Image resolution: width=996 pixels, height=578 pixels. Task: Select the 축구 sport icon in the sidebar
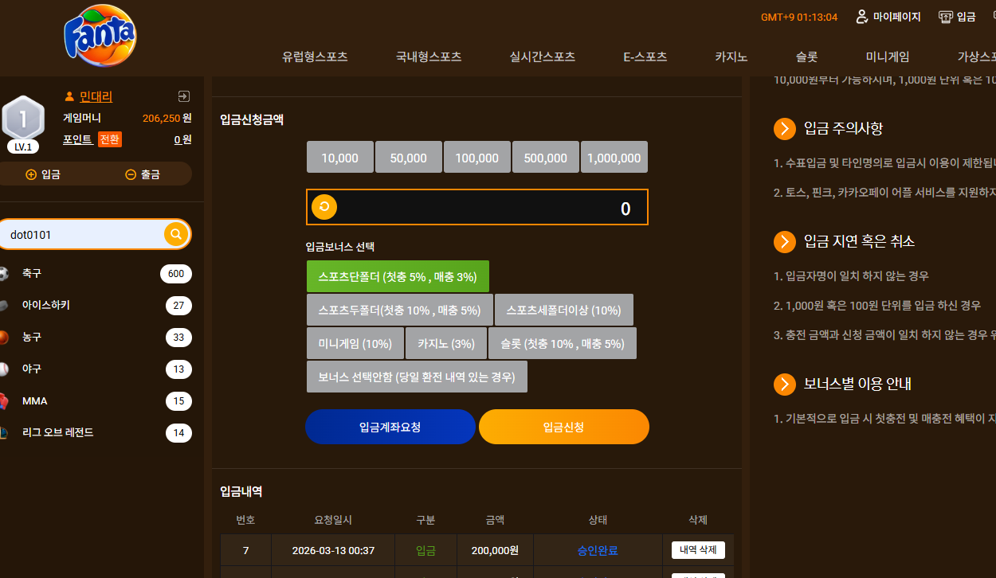point(3,273)
